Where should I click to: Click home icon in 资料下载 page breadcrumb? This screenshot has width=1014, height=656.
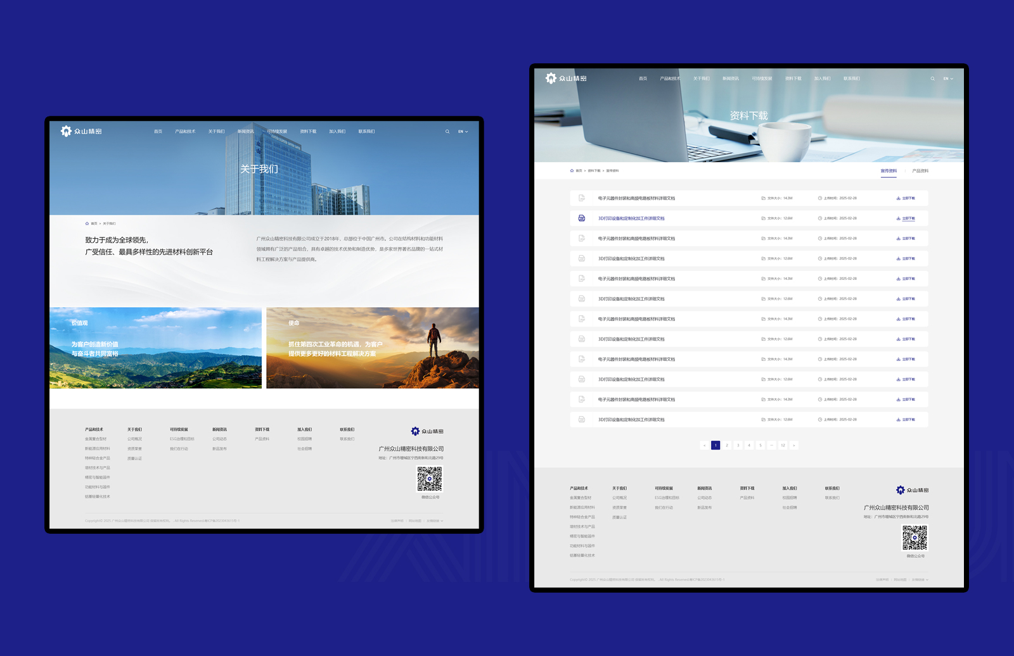click(572, 171)
